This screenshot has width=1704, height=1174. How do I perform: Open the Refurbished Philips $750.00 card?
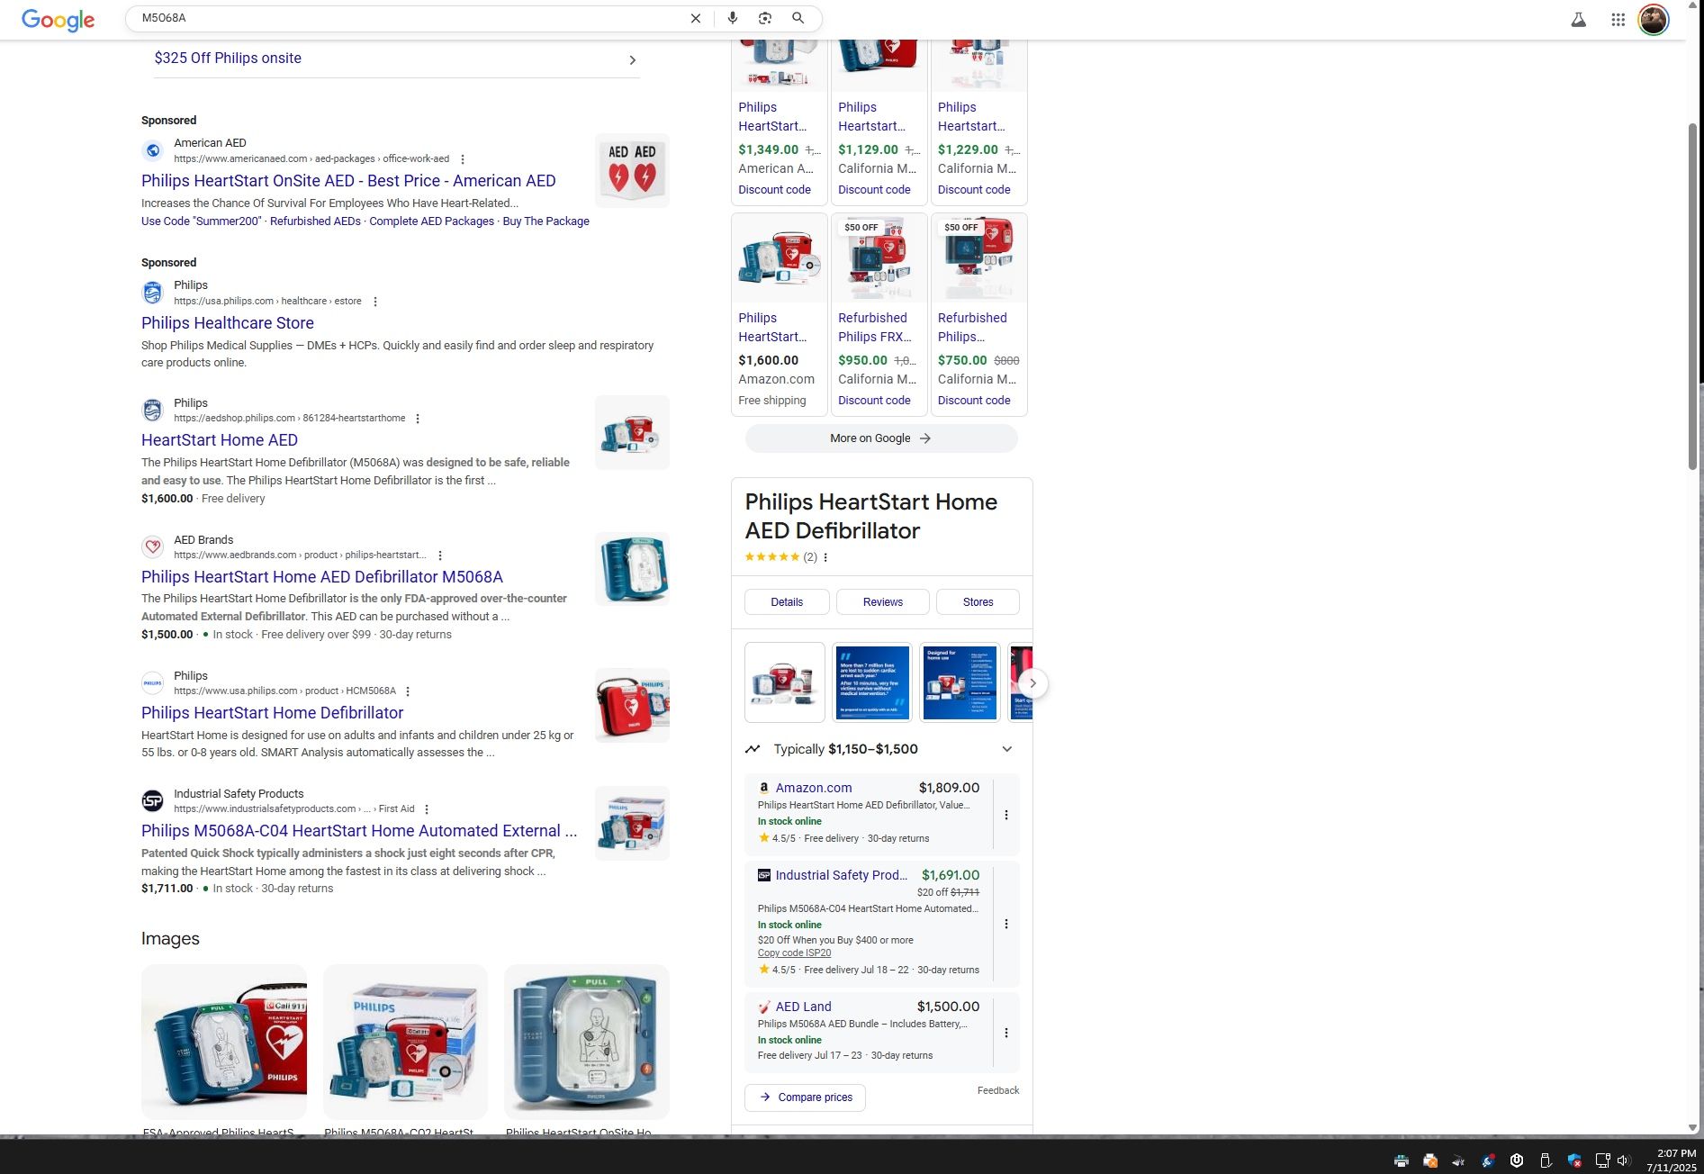point(979,314)
